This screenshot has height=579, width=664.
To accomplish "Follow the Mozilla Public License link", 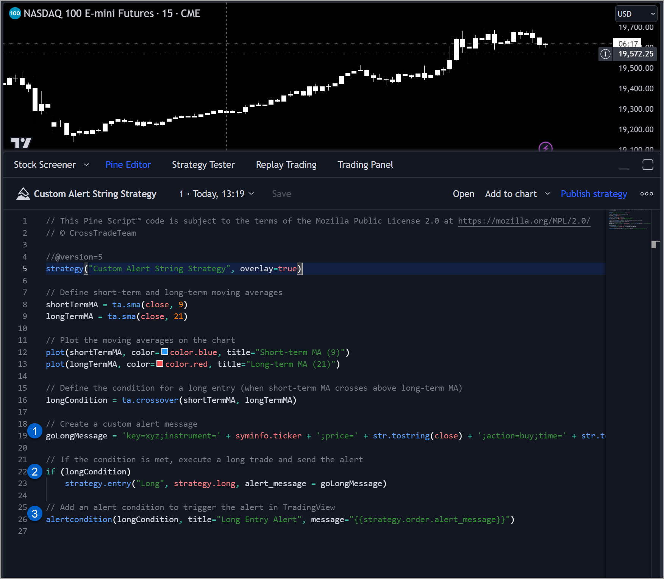I will tap(523, 221).
